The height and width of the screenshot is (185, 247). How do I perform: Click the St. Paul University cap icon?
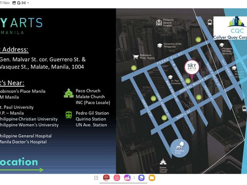(171, 77)
